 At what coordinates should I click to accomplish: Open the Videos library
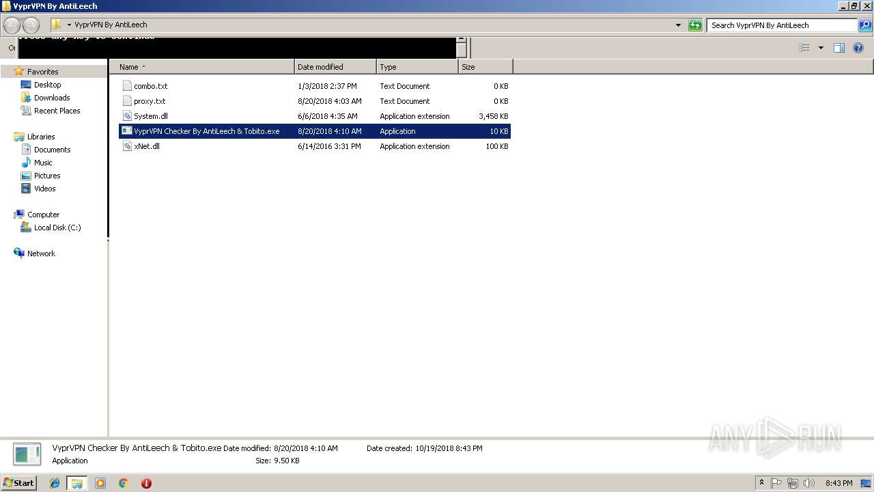click(x=44, y=189)
